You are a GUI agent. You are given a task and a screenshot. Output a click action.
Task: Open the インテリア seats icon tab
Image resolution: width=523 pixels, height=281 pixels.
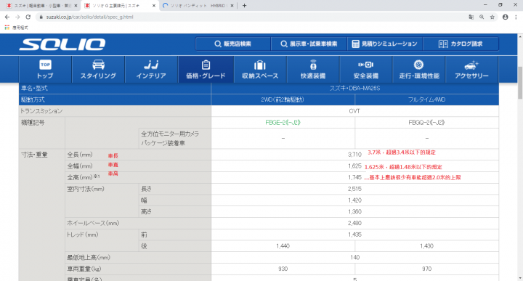click(x=151, y=69)
